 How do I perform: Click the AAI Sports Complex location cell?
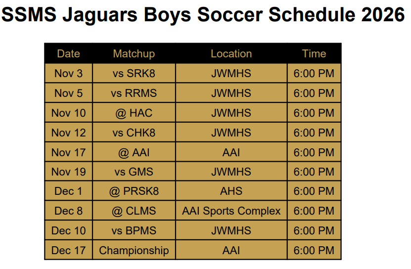click(x=231, y=211)
